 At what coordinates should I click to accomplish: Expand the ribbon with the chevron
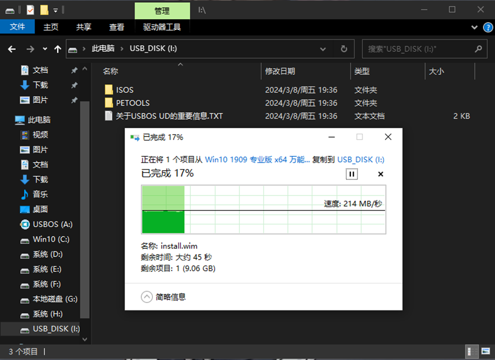(x=475, y=27)
